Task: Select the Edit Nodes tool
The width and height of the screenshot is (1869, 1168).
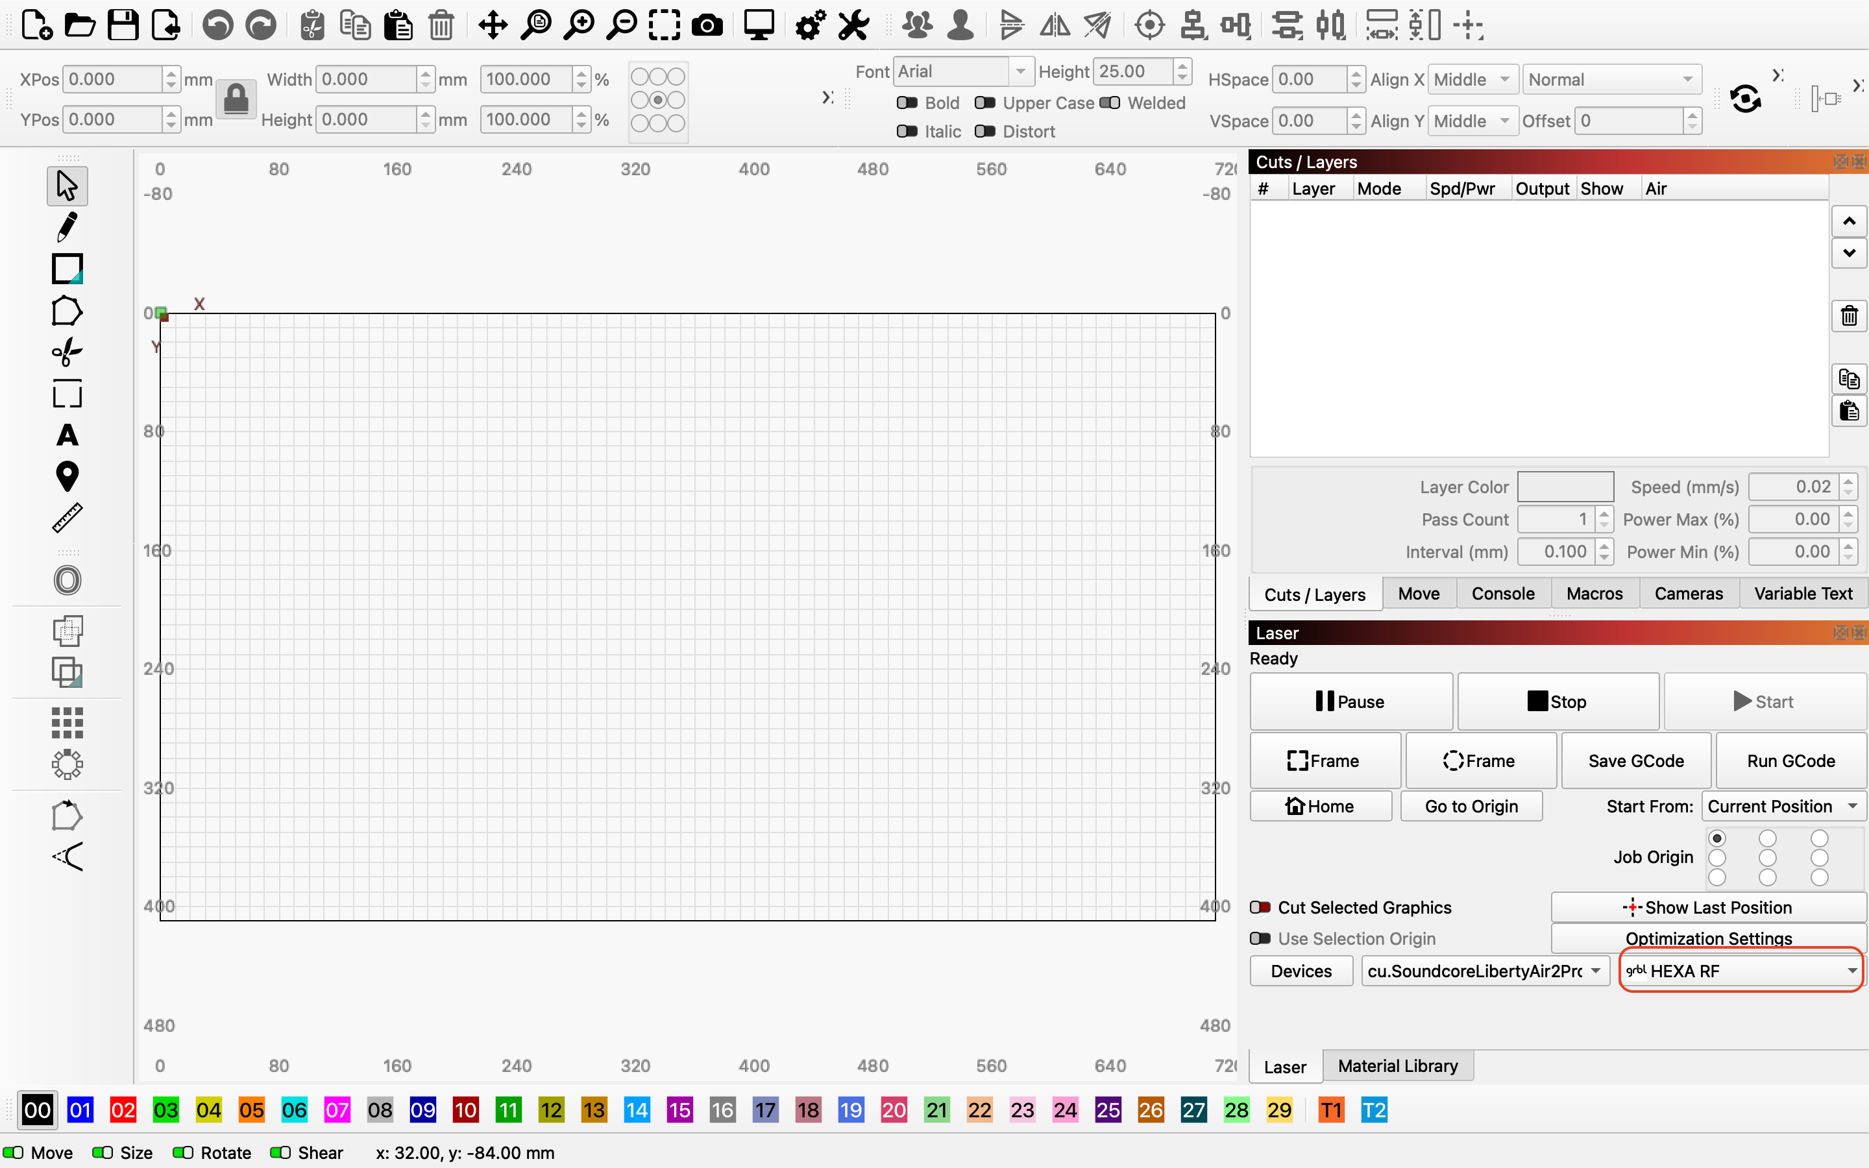Action: [67, 352]
